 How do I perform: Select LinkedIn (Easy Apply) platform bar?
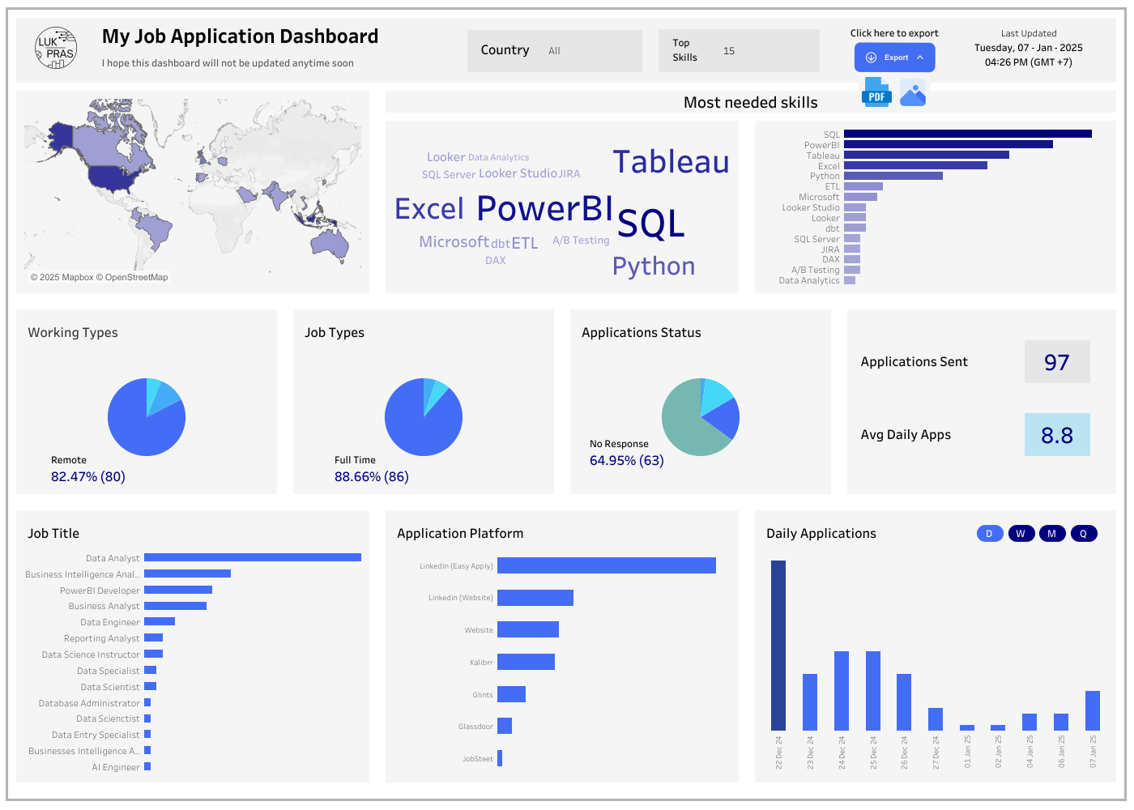point(607,565)
